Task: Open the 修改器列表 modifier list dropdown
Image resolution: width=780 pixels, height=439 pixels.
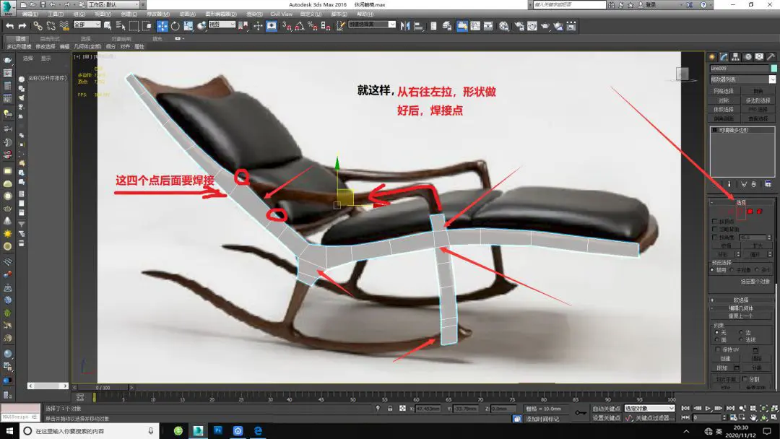Action: pyautogui.click(x=742, y=79)
